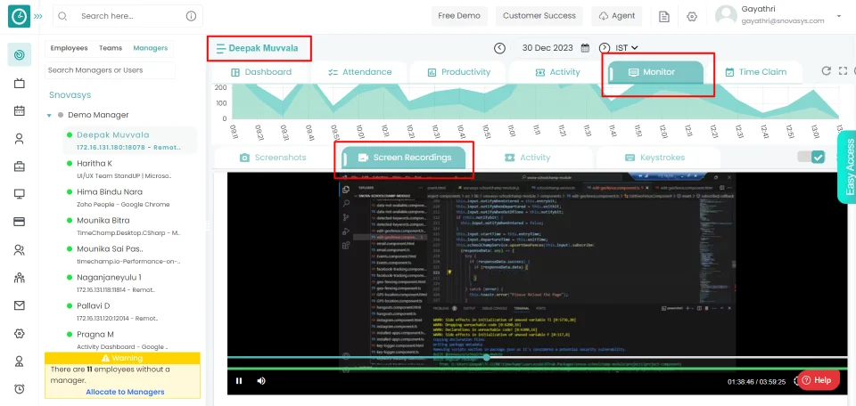Open date picker showing 30 Dec 2023
Screen dimensions: 856x406
pyautogui.click(x=555, y=48)
